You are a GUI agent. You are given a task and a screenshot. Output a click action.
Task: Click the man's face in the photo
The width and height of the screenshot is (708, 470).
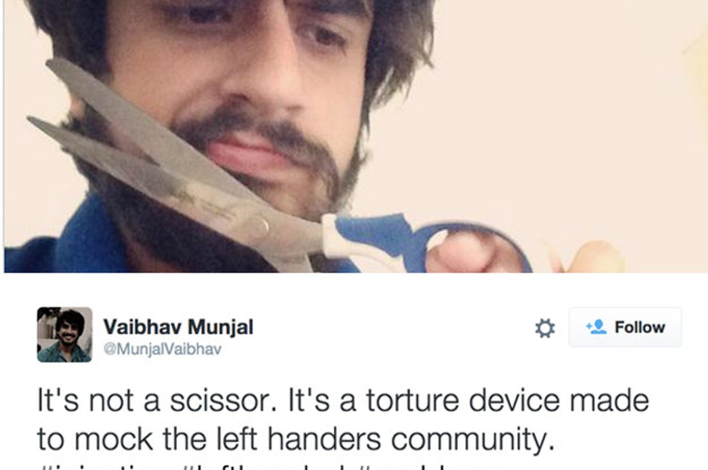point(238,108)
